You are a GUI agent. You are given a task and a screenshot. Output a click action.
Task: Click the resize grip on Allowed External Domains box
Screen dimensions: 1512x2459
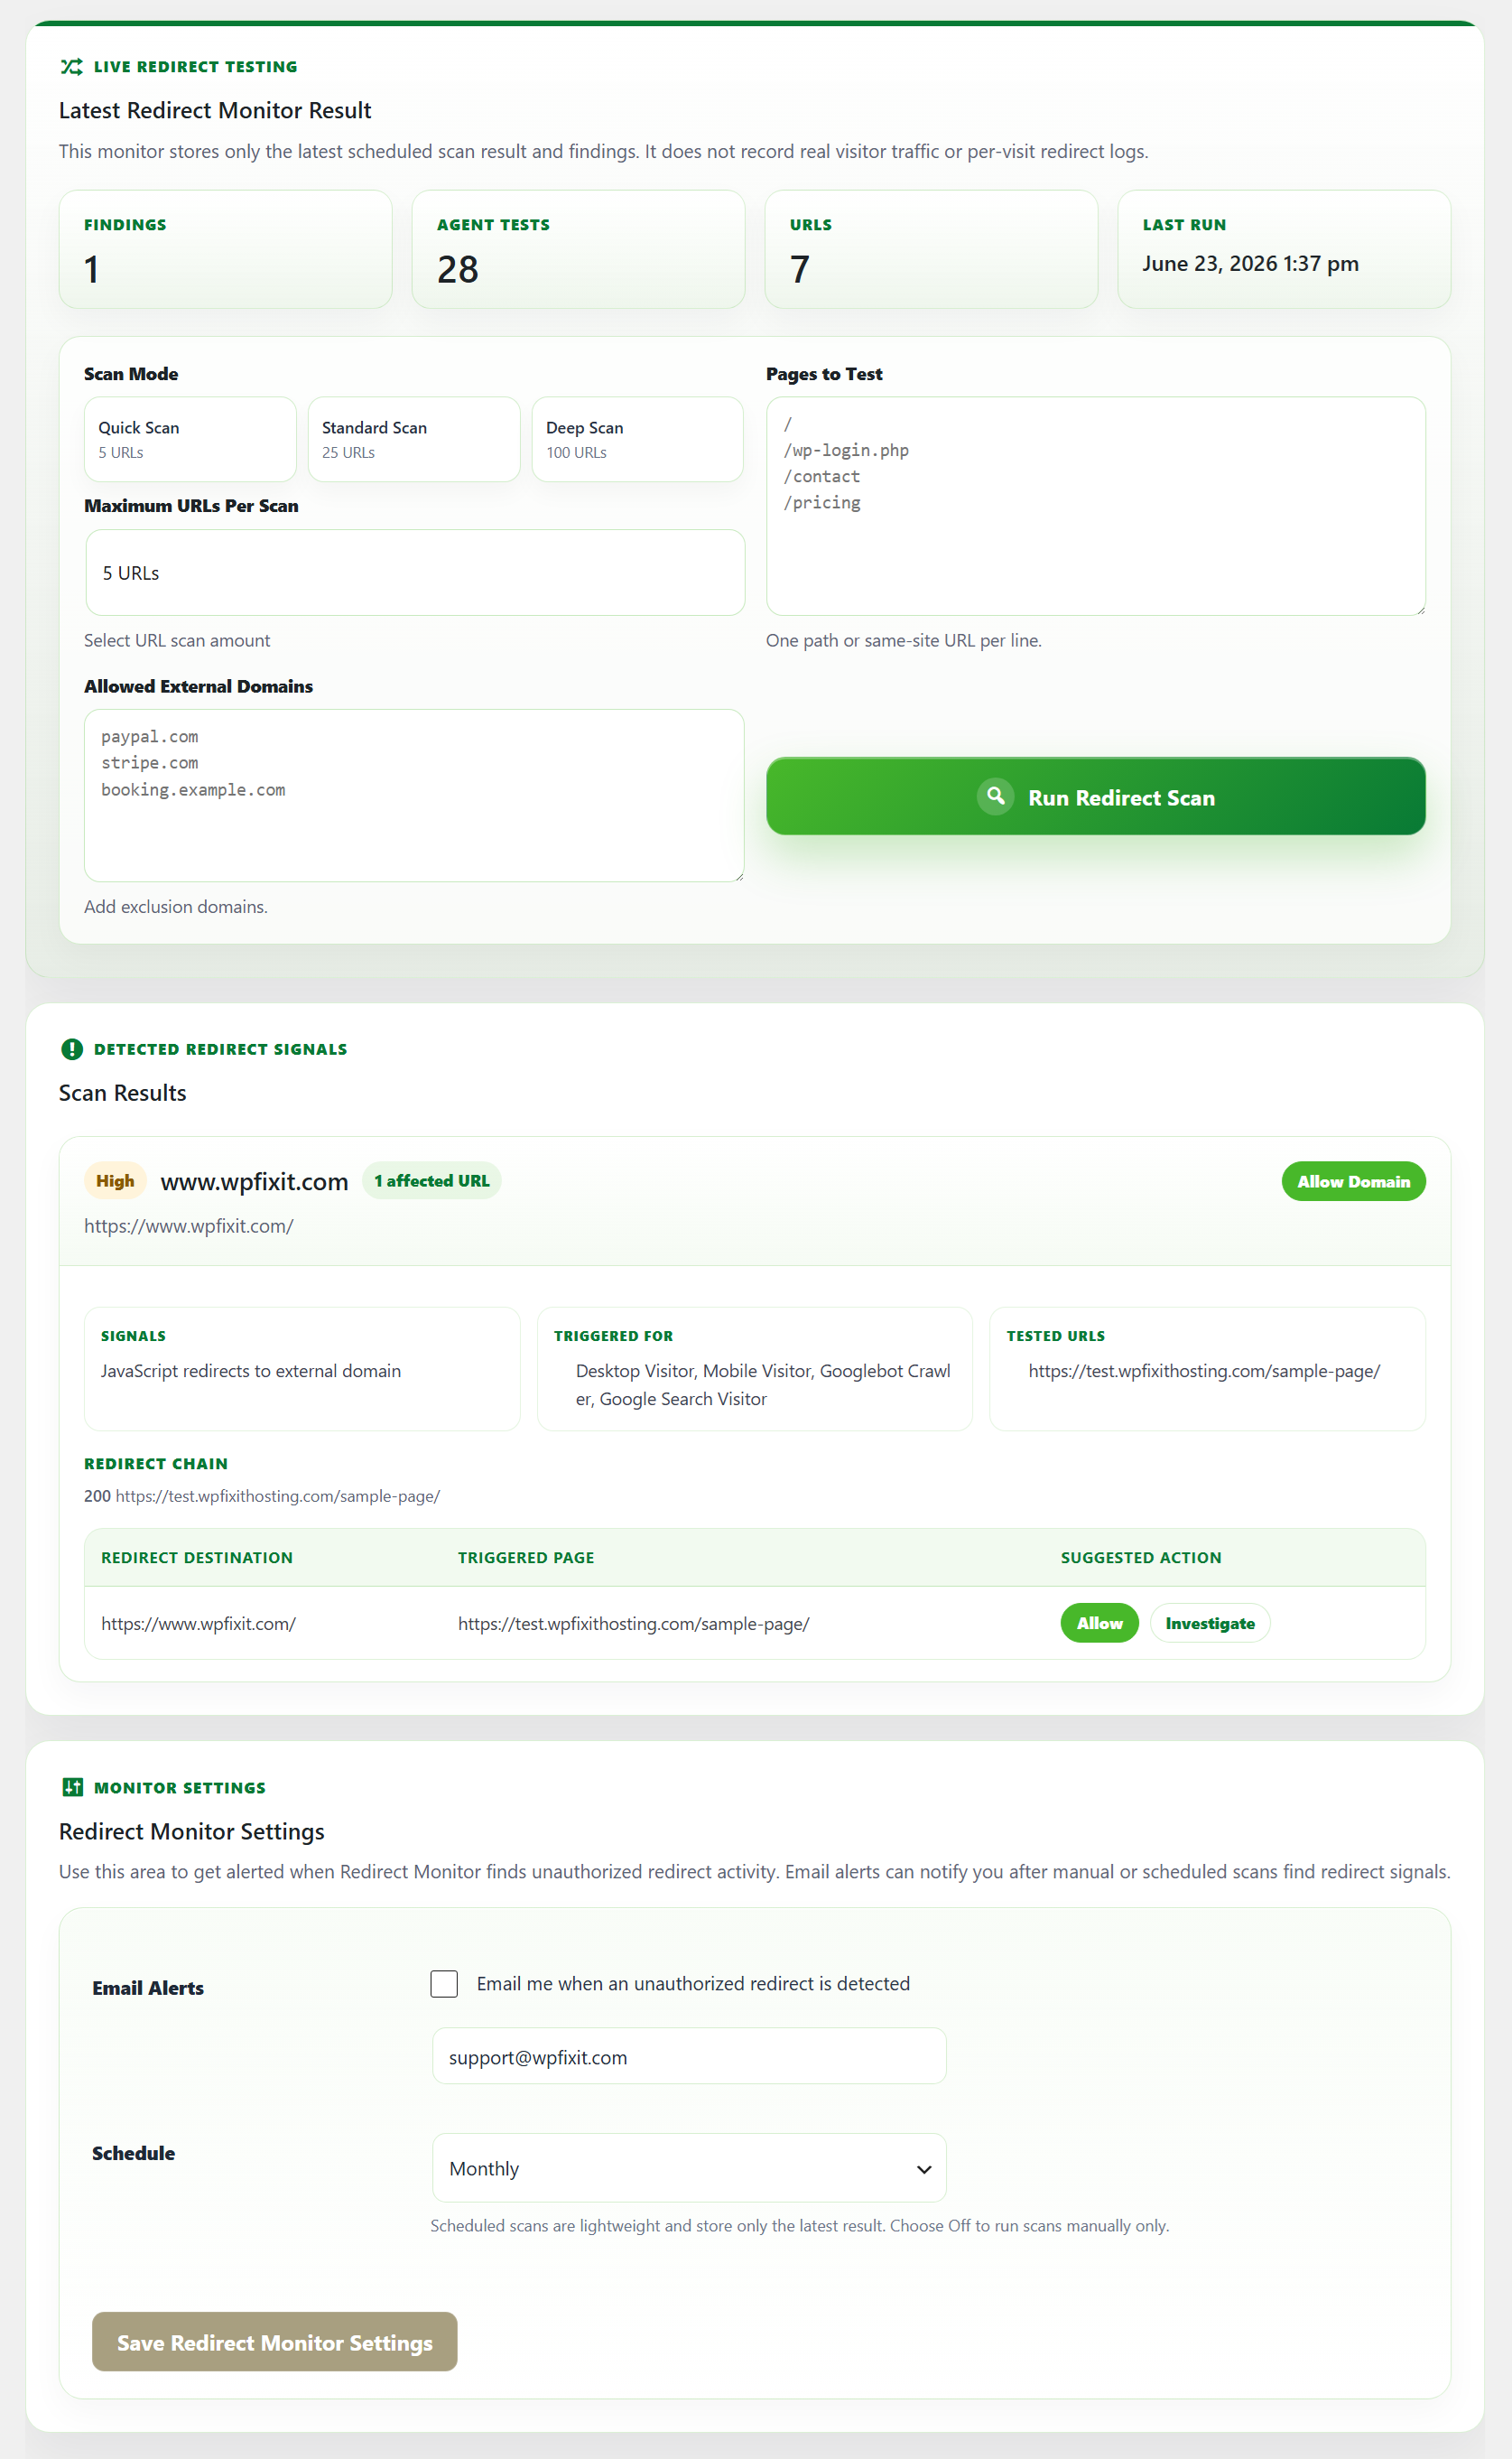[x=738, y=875]
